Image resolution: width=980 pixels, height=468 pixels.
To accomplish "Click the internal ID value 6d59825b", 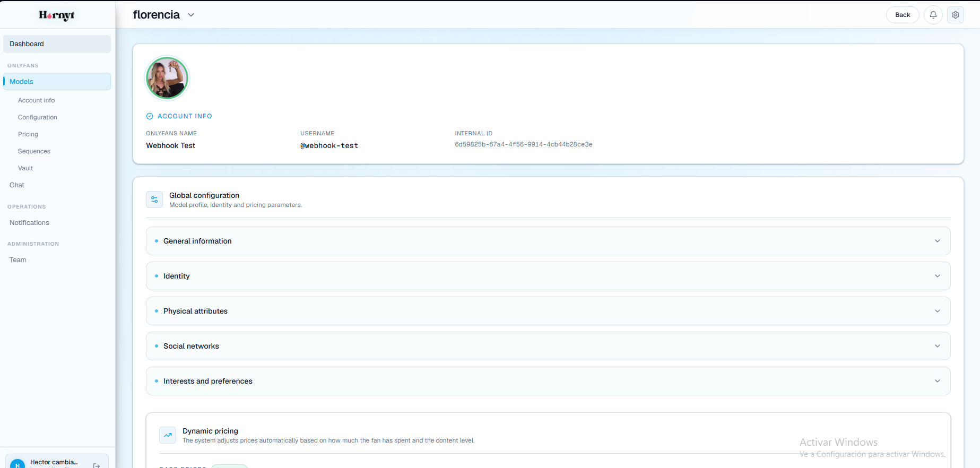I will point(524,144).
